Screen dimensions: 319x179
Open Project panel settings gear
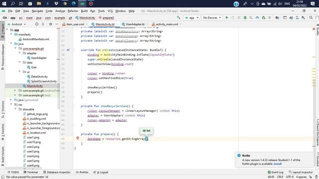[50, 24]
